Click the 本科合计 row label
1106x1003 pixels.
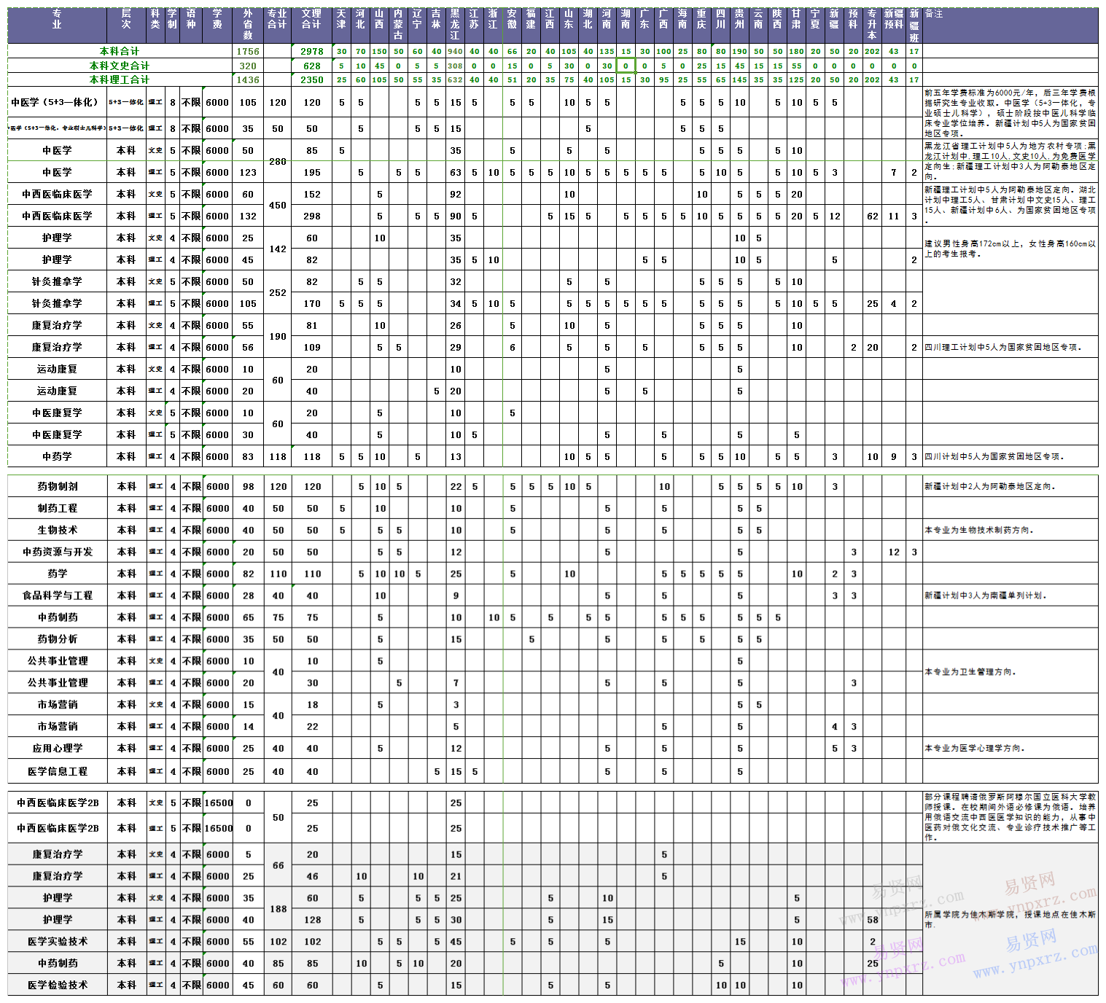pyautogui.click(x=120, y=51)
